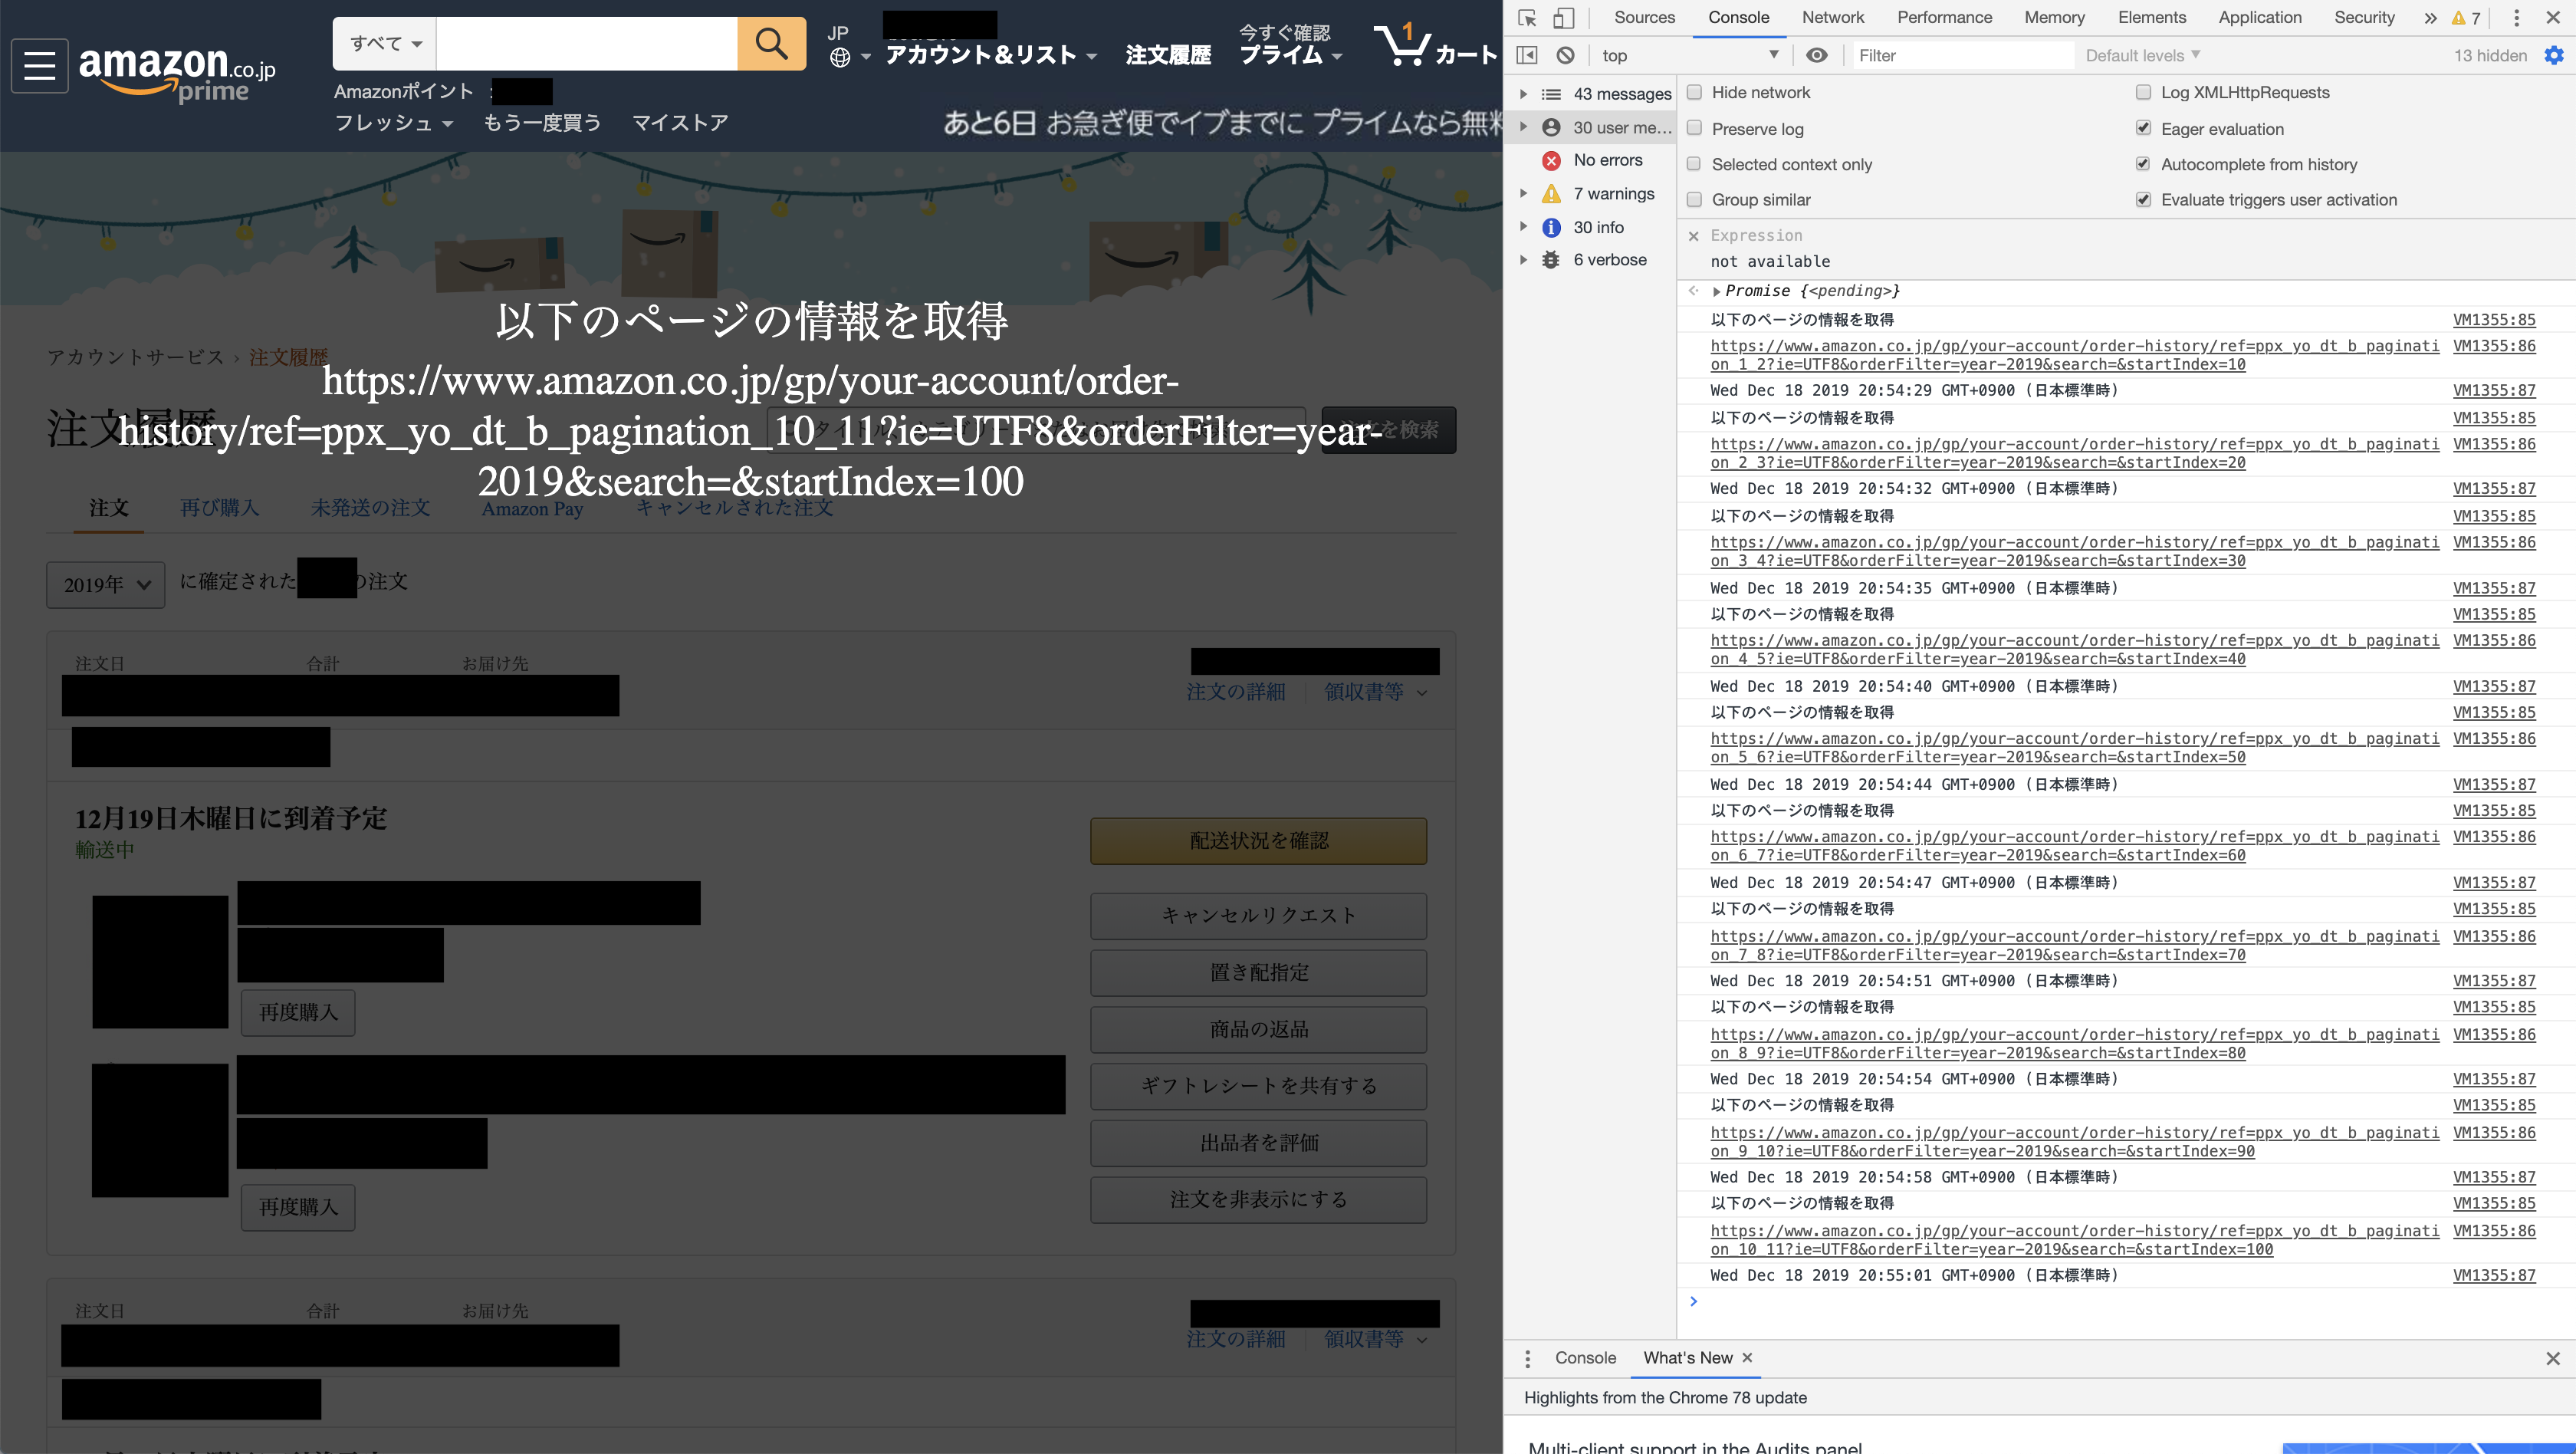This screenshot has width=2576, height=1454.
Task: Click 置き配指定 button
Action: pos(1258,973)
